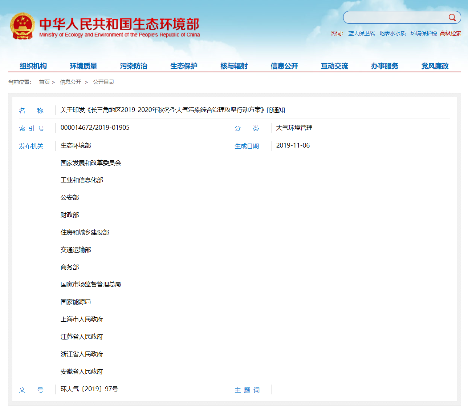Open the 核与辐射 navigation menu

[233, 66]
